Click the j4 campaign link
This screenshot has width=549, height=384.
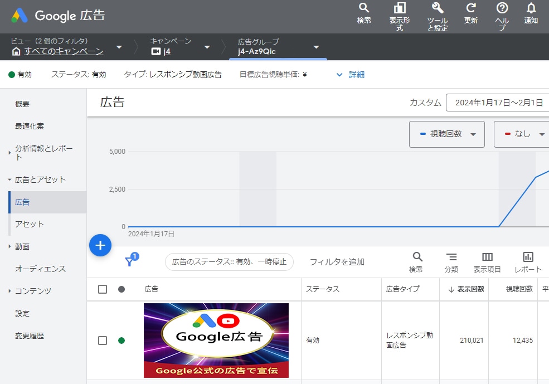[x=167, y=51]
